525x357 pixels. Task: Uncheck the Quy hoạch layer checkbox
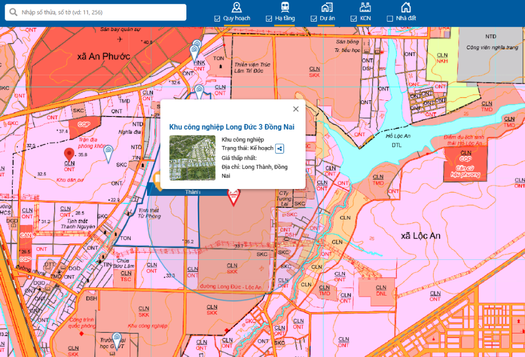coord(217,18)
